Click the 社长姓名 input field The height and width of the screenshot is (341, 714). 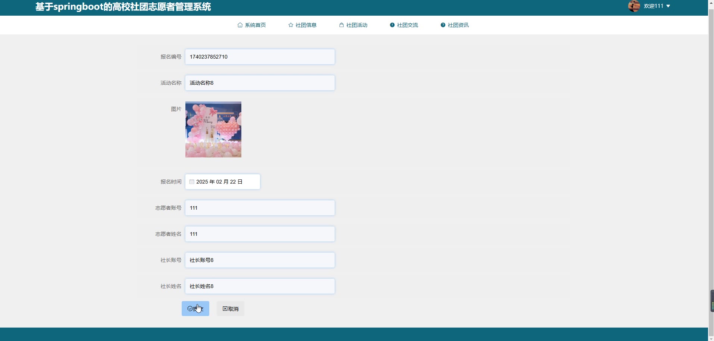coord(260,286)
